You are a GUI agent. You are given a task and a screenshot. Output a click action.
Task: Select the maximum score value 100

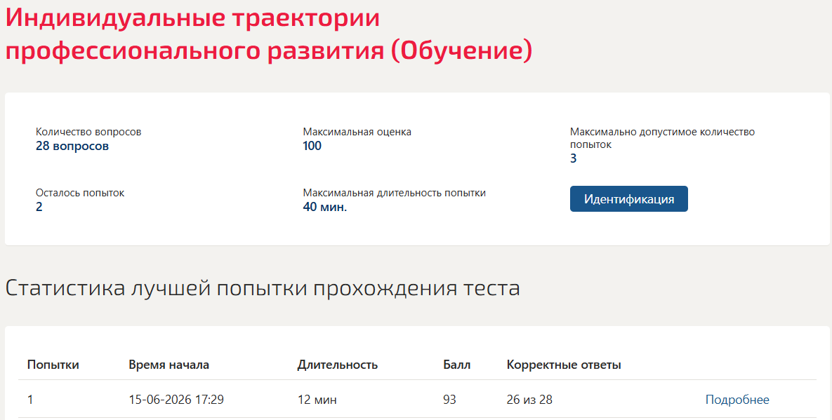pyautogui.click(x=312, y=146)
